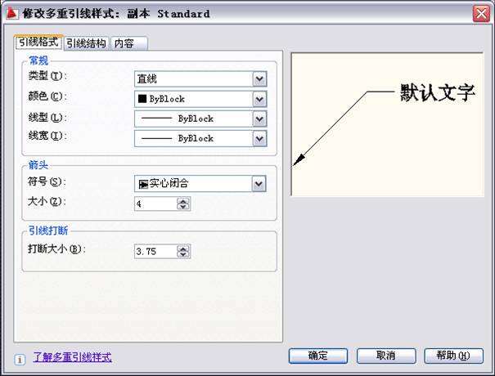The width and height of the screenshot is (495, 376).
Task: Open the 颜色 ByBlock dropdown
Action: point(200,99)
